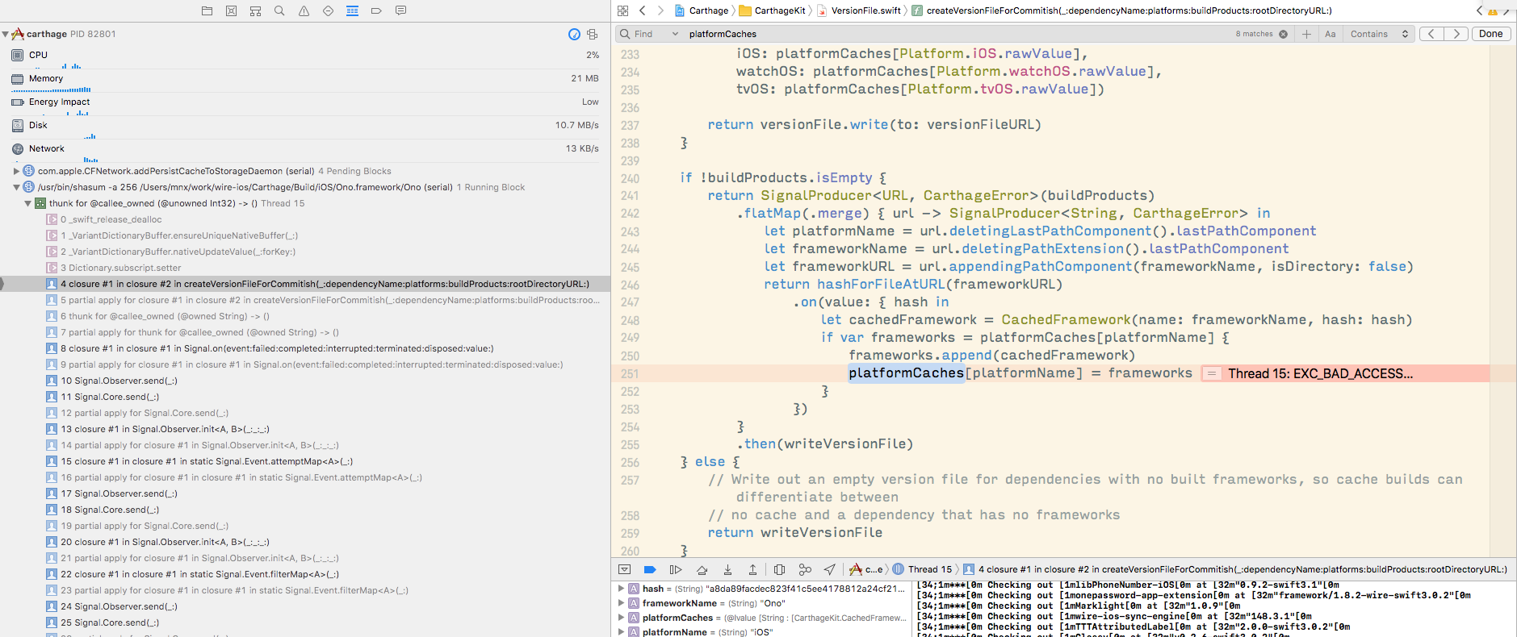The height and width of the screenshot is (637, 1517).
Task: Open the CPU gauge report
Action: [305, 57]
